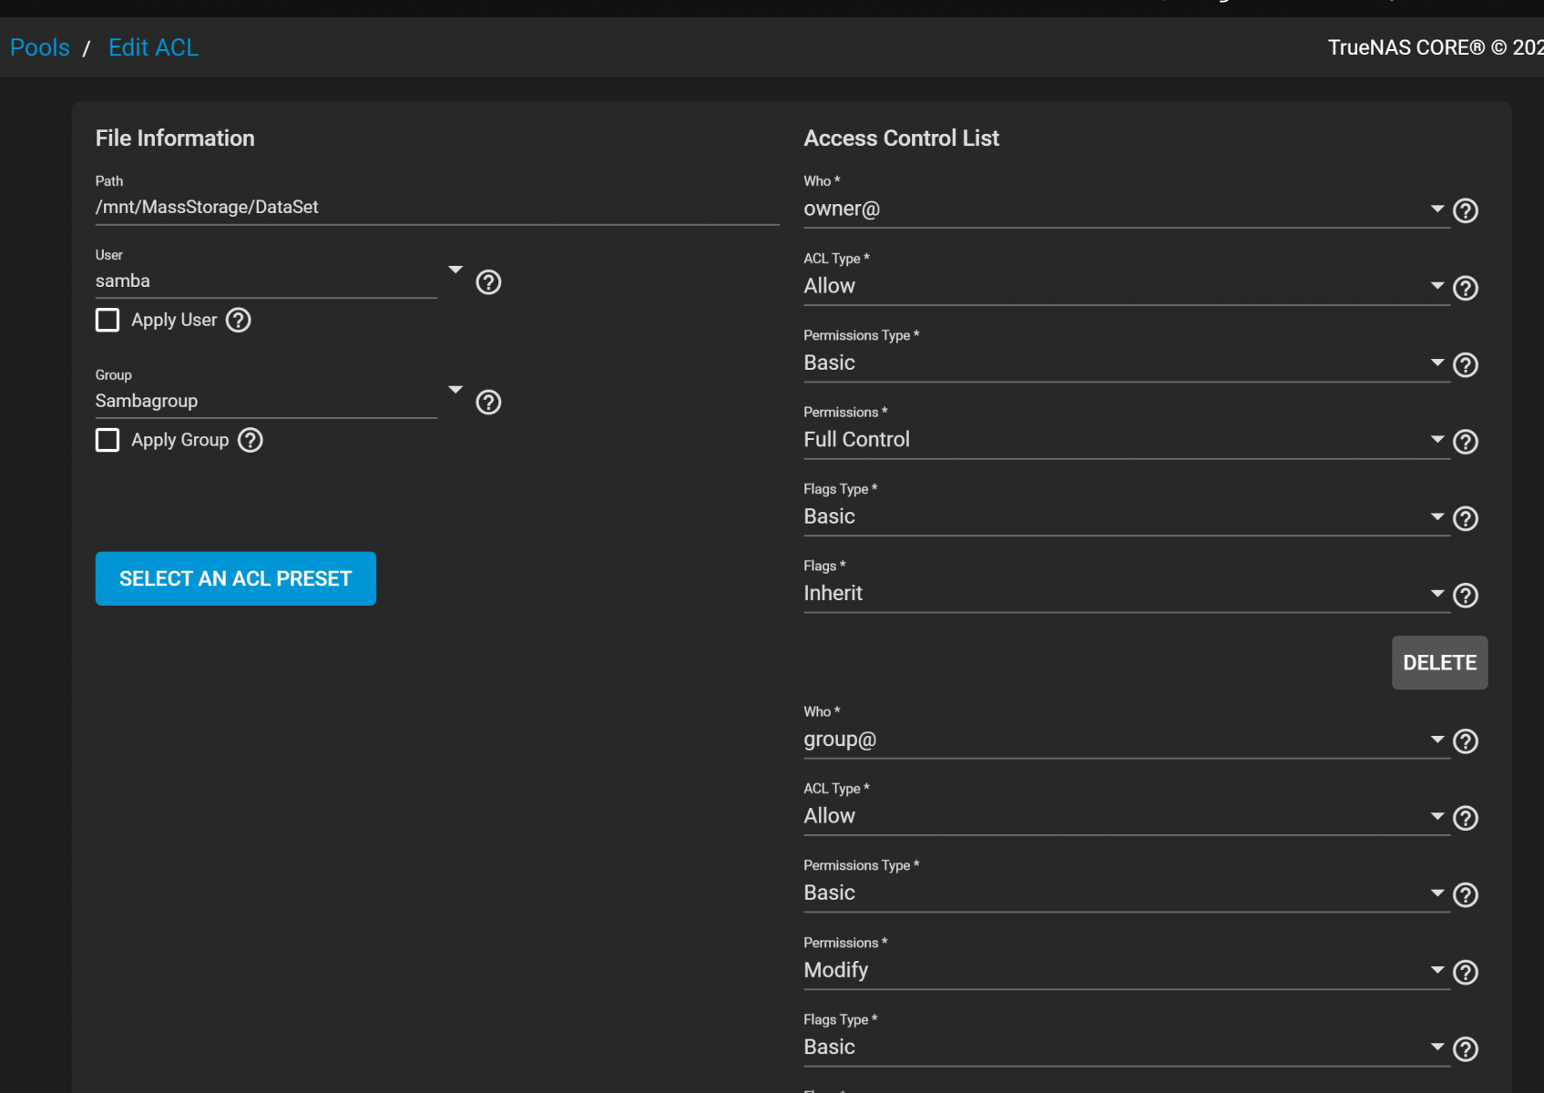Expand the User dropdown showing samba
1544x1093 pixels.
[x=266, y=281]
